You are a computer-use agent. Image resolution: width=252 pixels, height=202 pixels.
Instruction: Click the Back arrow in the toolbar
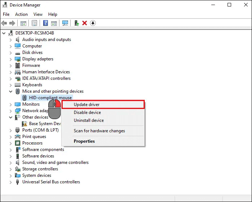4,23
